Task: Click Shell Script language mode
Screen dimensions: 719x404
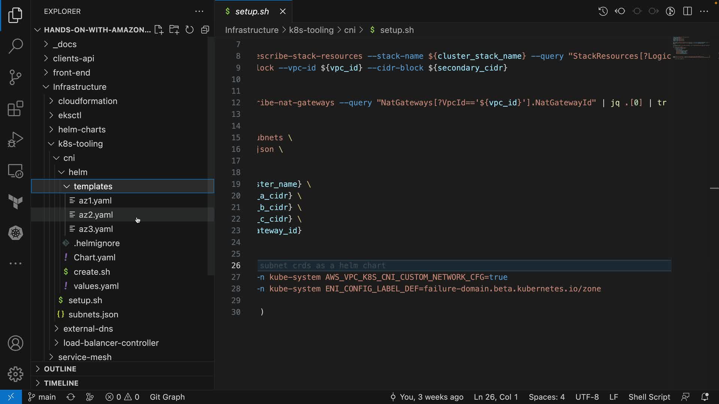Action: pyautogui.click(x=649, y=397)
